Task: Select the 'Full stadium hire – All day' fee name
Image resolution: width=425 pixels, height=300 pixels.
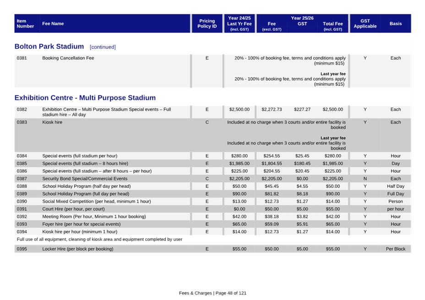Action: 107,112
